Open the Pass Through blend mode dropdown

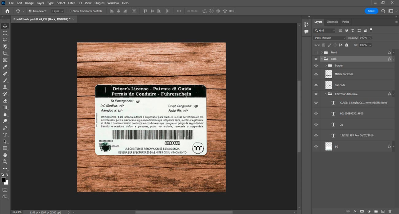330,38
